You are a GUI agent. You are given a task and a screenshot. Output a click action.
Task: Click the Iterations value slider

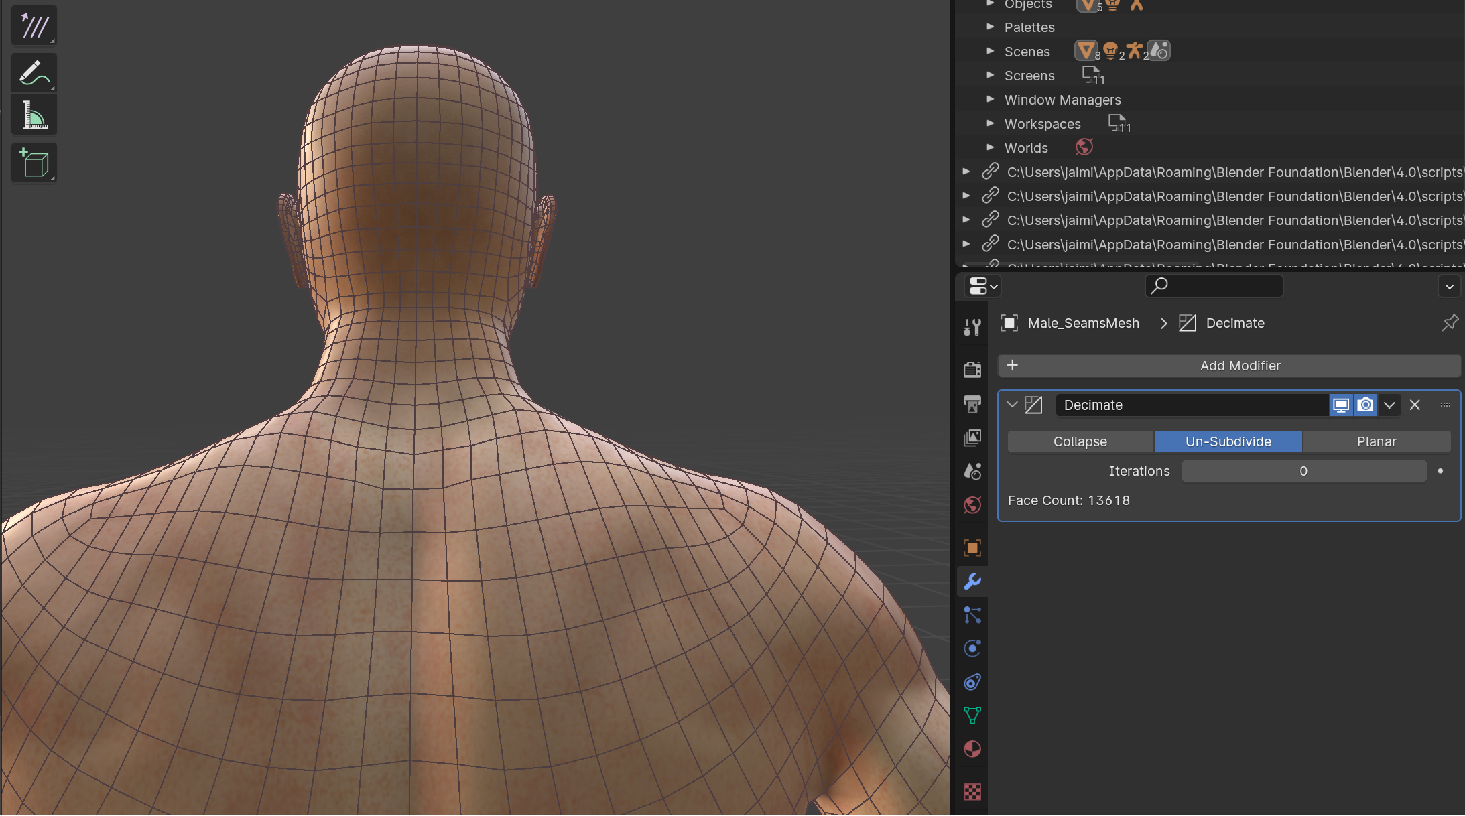pos(1303,471)
